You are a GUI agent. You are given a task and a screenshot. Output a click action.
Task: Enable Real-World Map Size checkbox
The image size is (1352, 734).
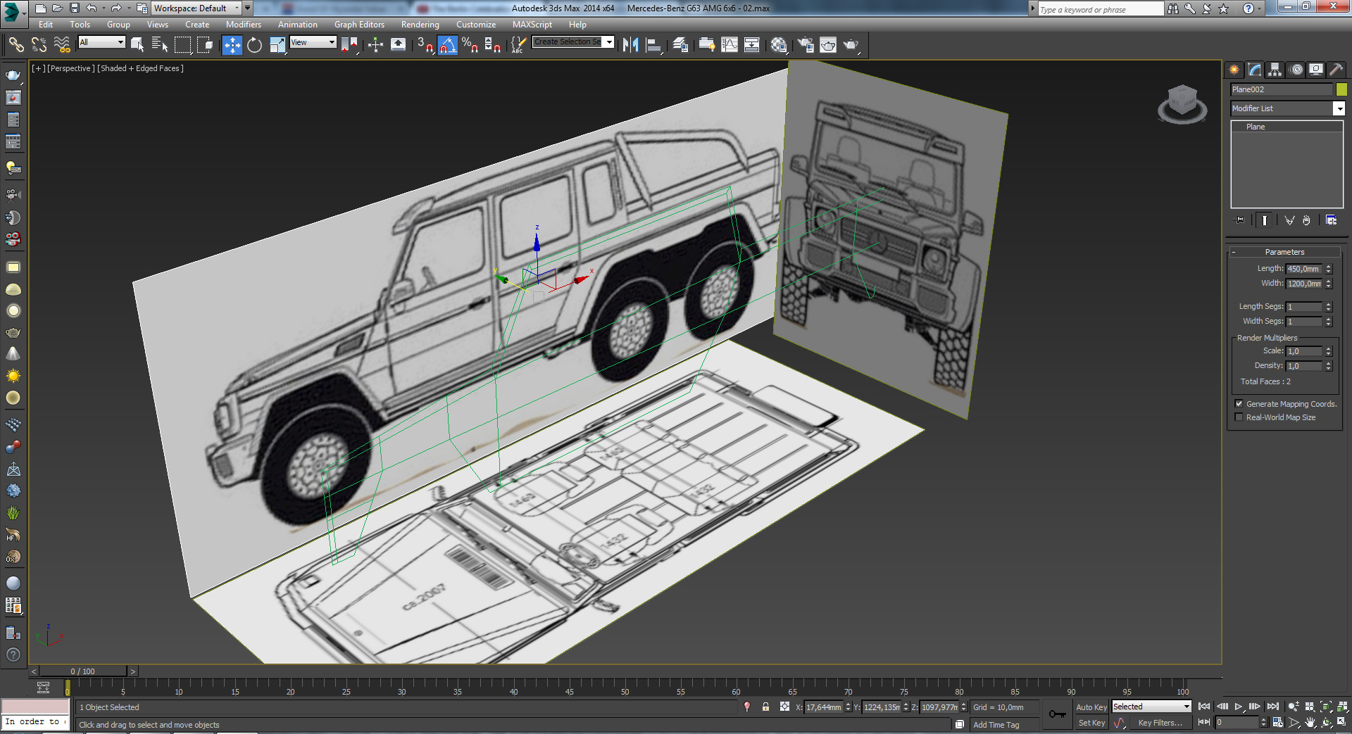(x=1239, y=417)
